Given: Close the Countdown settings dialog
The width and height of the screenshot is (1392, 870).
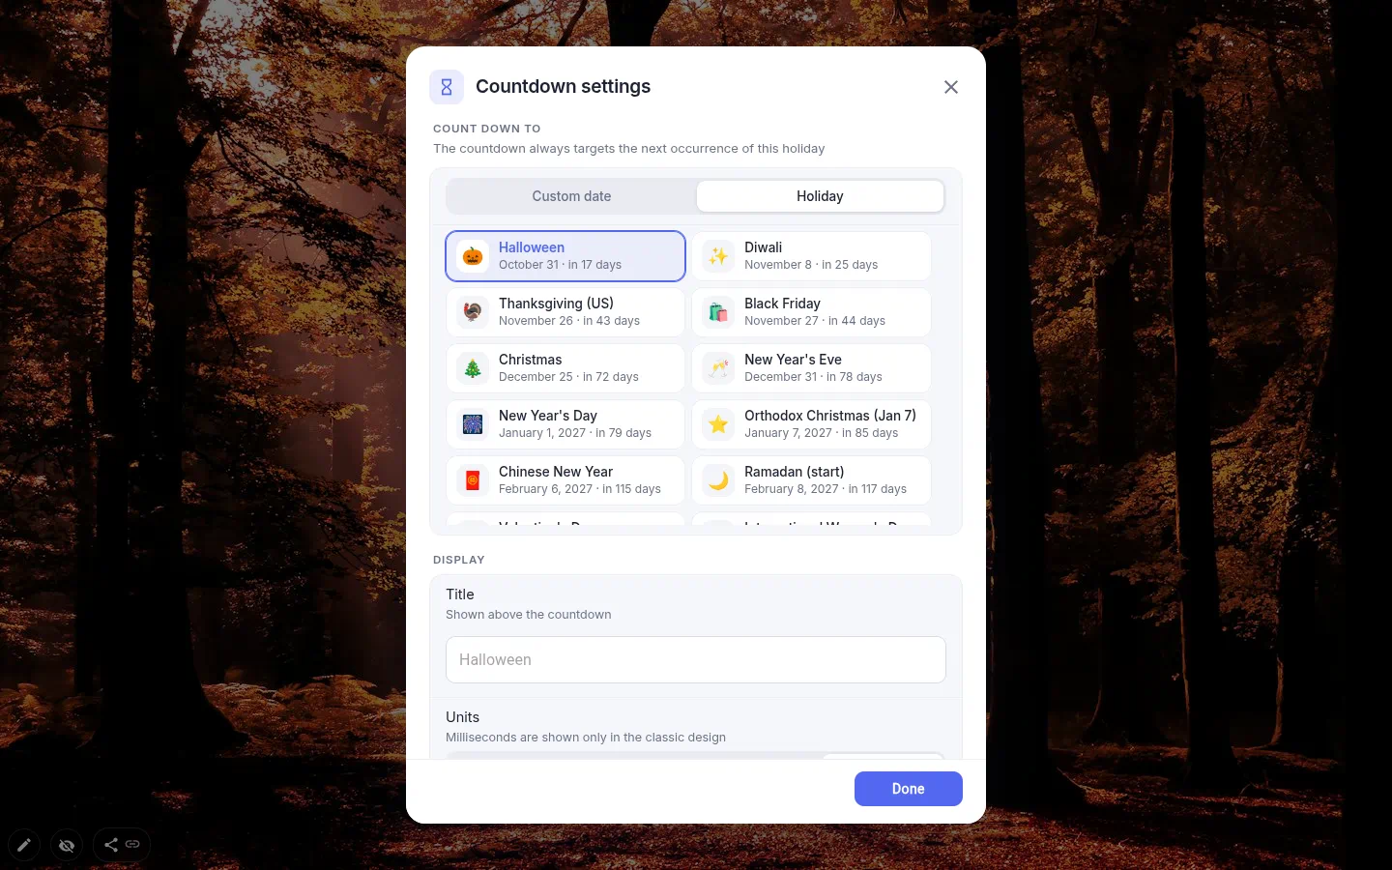Looking at the screenshot, I should [951, 87].
